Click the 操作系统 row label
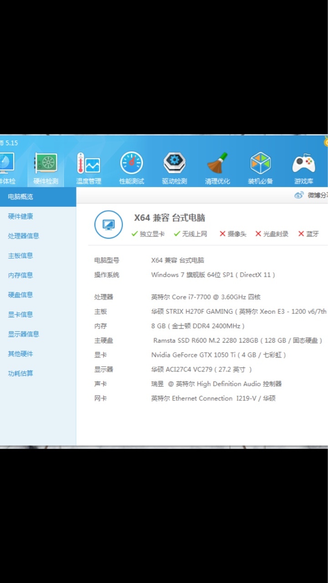The height and width of the screenshot is (583, 328). pos(107,275)
